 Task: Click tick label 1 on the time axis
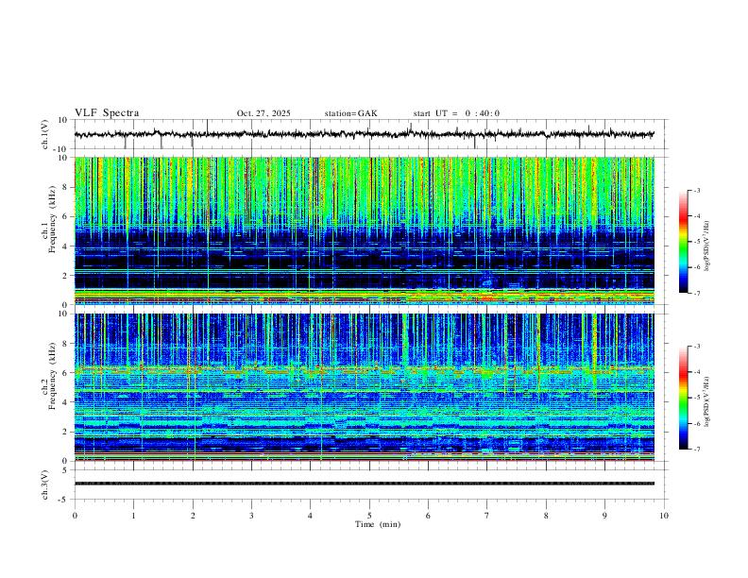coord(133,516)
